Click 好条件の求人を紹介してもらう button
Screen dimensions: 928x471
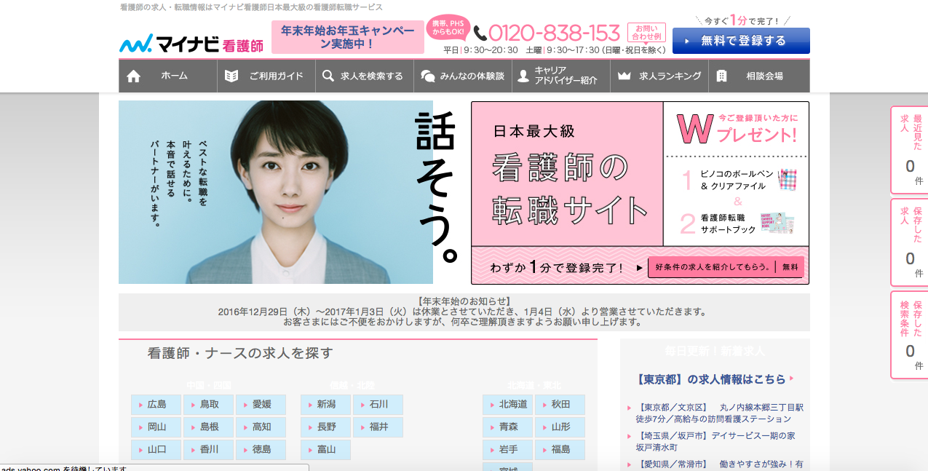[726, 267]
